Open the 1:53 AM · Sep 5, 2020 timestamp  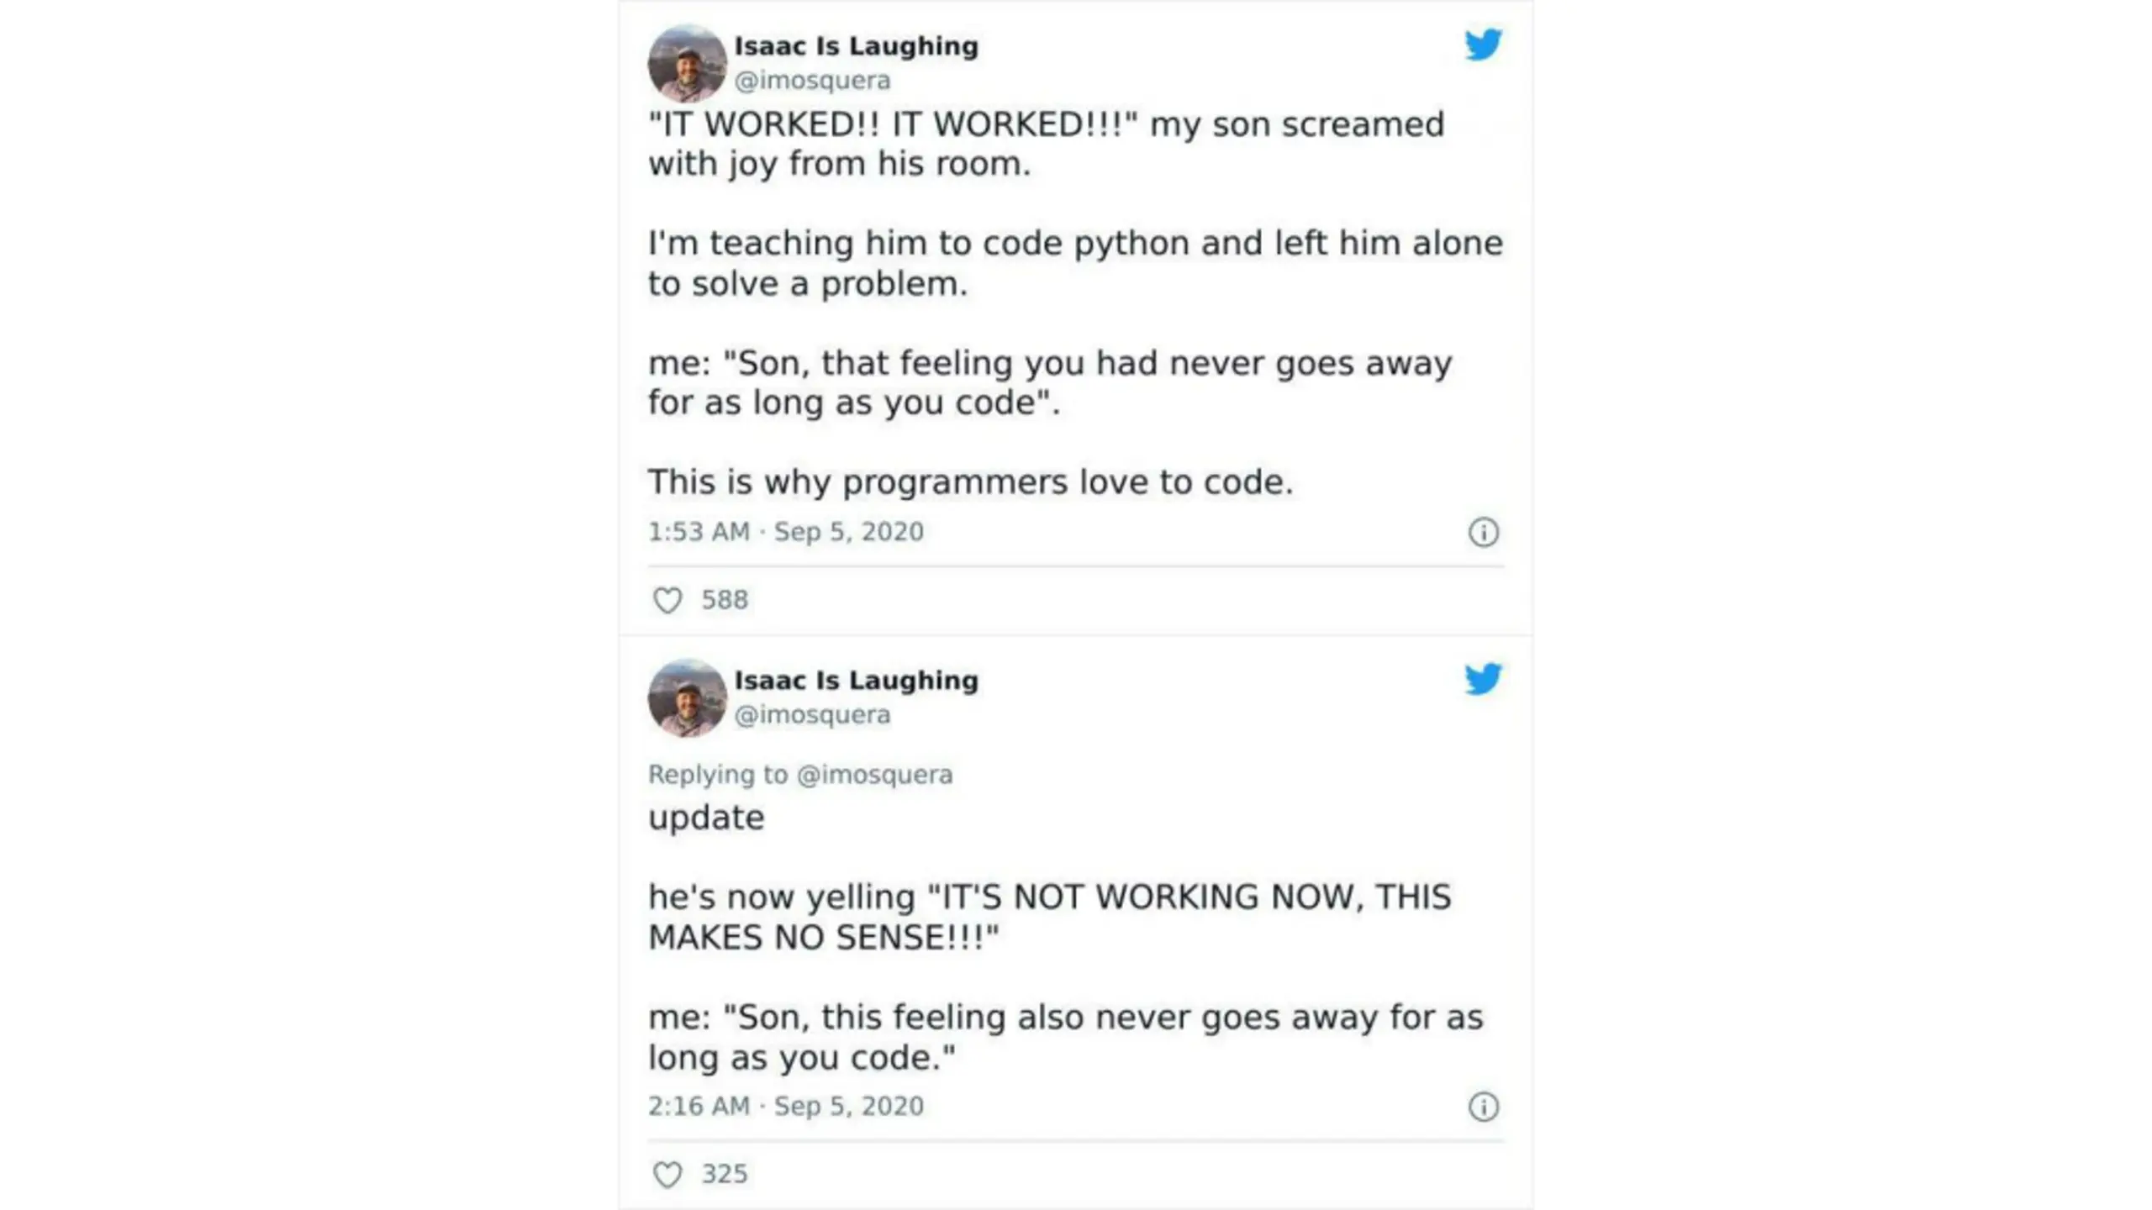785,532
